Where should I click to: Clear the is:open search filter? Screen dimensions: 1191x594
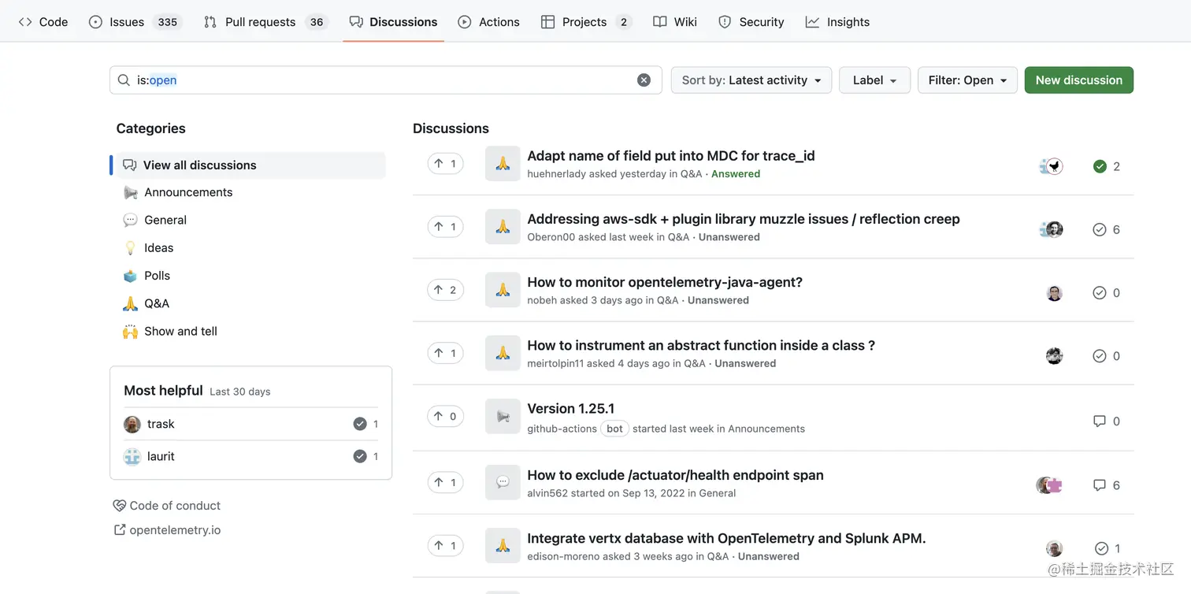pyautogui.click(x=644, y=80)
